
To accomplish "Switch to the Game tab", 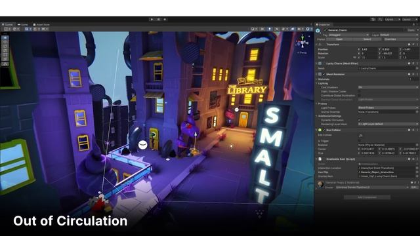I will point(23,24).
